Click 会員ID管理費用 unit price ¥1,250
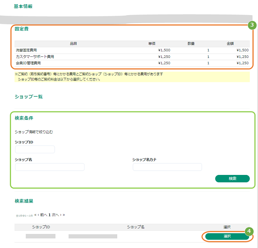Viewport: 258px width, 248px height. pyautogui.click(x=164, y=63)
